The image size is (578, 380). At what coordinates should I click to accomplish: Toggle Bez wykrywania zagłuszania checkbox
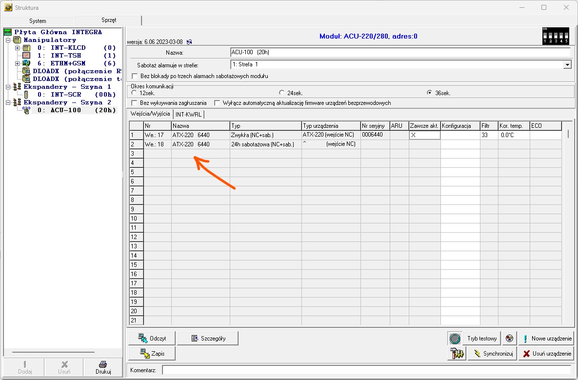[135, 103]
